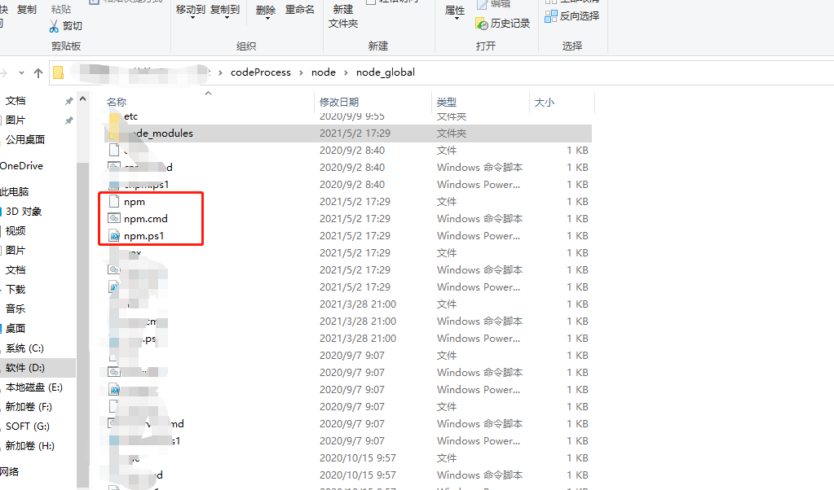Image resolution: width=834 pixels, height=490 pixels.
Task: Open 公用桌面 in navigation pane
Action: tap(25, 140)
